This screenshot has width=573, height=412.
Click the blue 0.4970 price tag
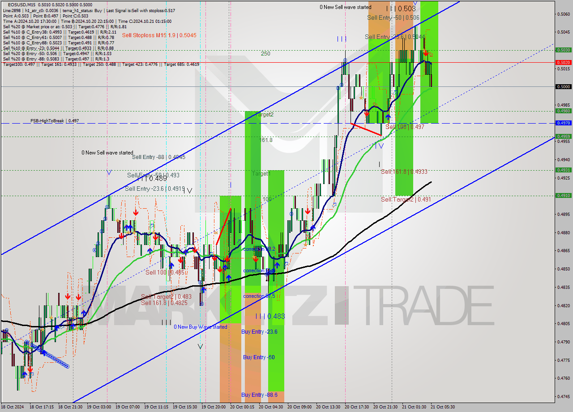pyautogui.click(x=563, y=123)
